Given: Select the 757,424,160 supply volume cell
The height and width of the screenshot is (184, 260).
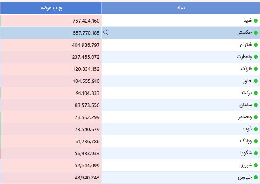Looking at the screenshot, I should pyautogui.click(x=51, y=21).
